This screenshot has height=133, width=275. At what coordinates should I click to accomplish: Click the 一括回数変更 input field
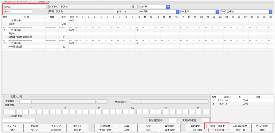coord(19,120)
